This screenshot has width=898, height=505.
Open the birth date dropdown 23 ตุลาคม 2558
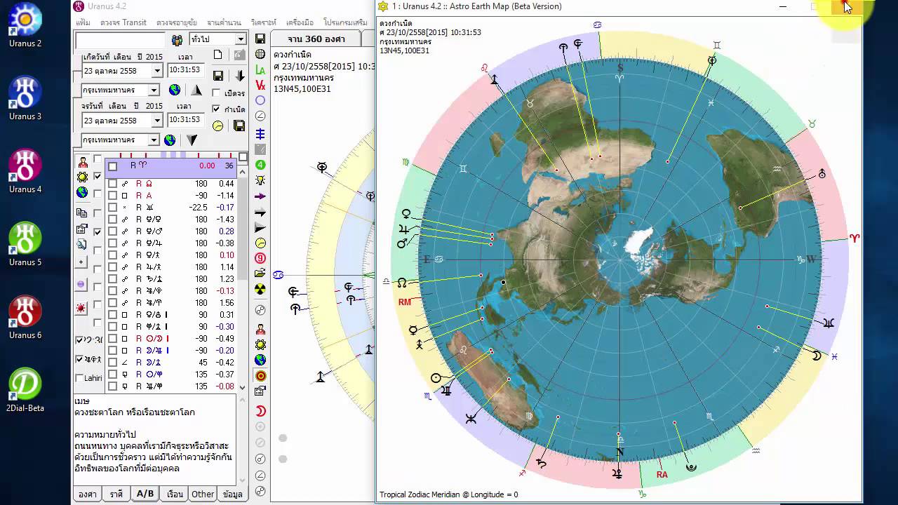click(157, 71)
